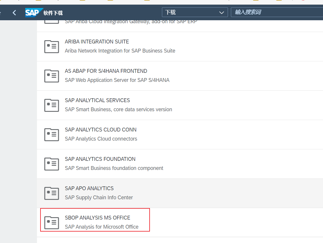Click the folder icon for SAP APO ANALYTICS
Screen dimensions: 323x243
click(x=52, y=193)
